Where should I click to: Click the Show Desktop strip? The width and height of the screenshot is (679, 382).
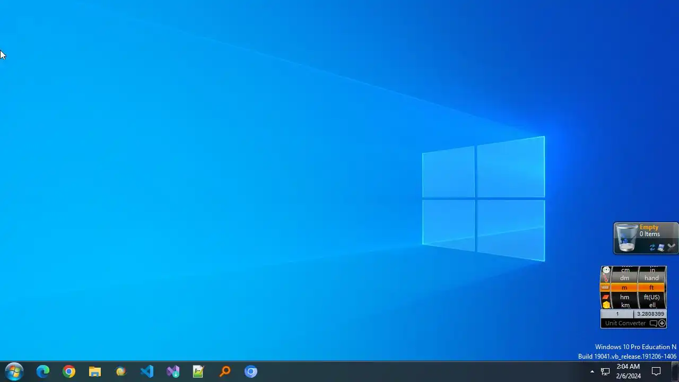pyautogui.click(x=675, y=371)
